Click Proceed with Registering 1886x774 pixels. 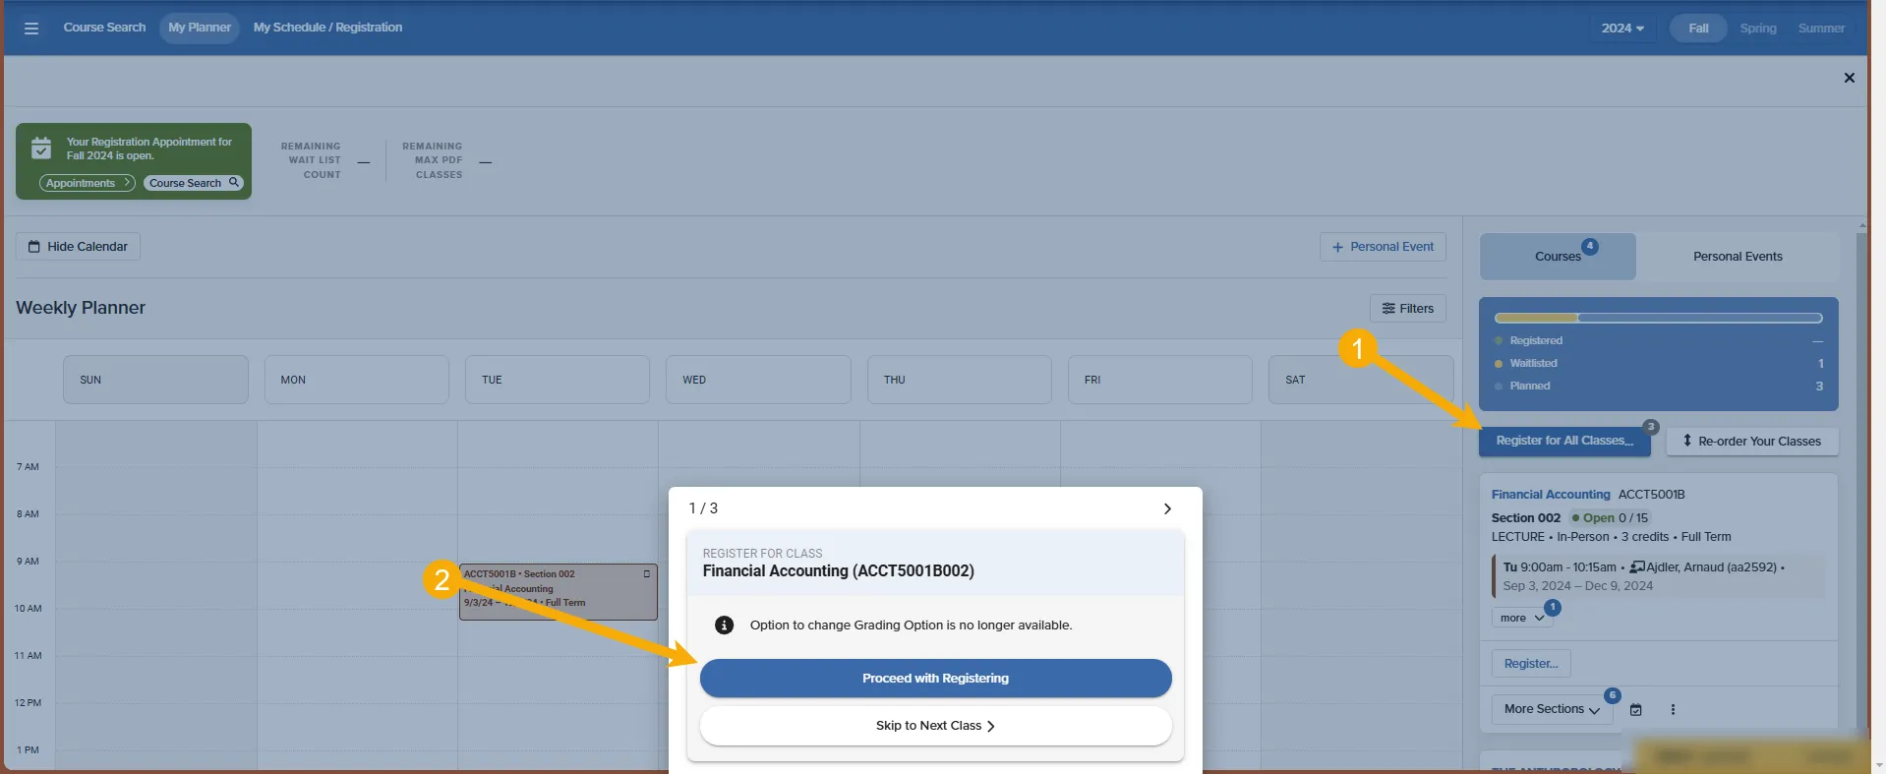coord(935,679)
